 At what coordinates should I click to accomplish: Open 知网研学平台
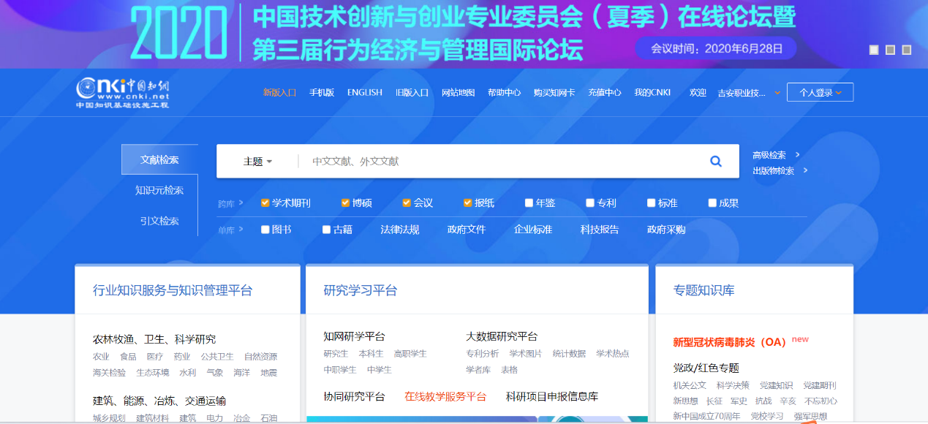click(354, 336)
